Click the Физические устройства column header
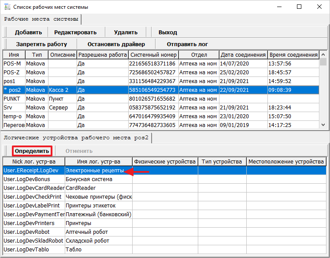The image size is (330, 258). (x=165, y=162)
